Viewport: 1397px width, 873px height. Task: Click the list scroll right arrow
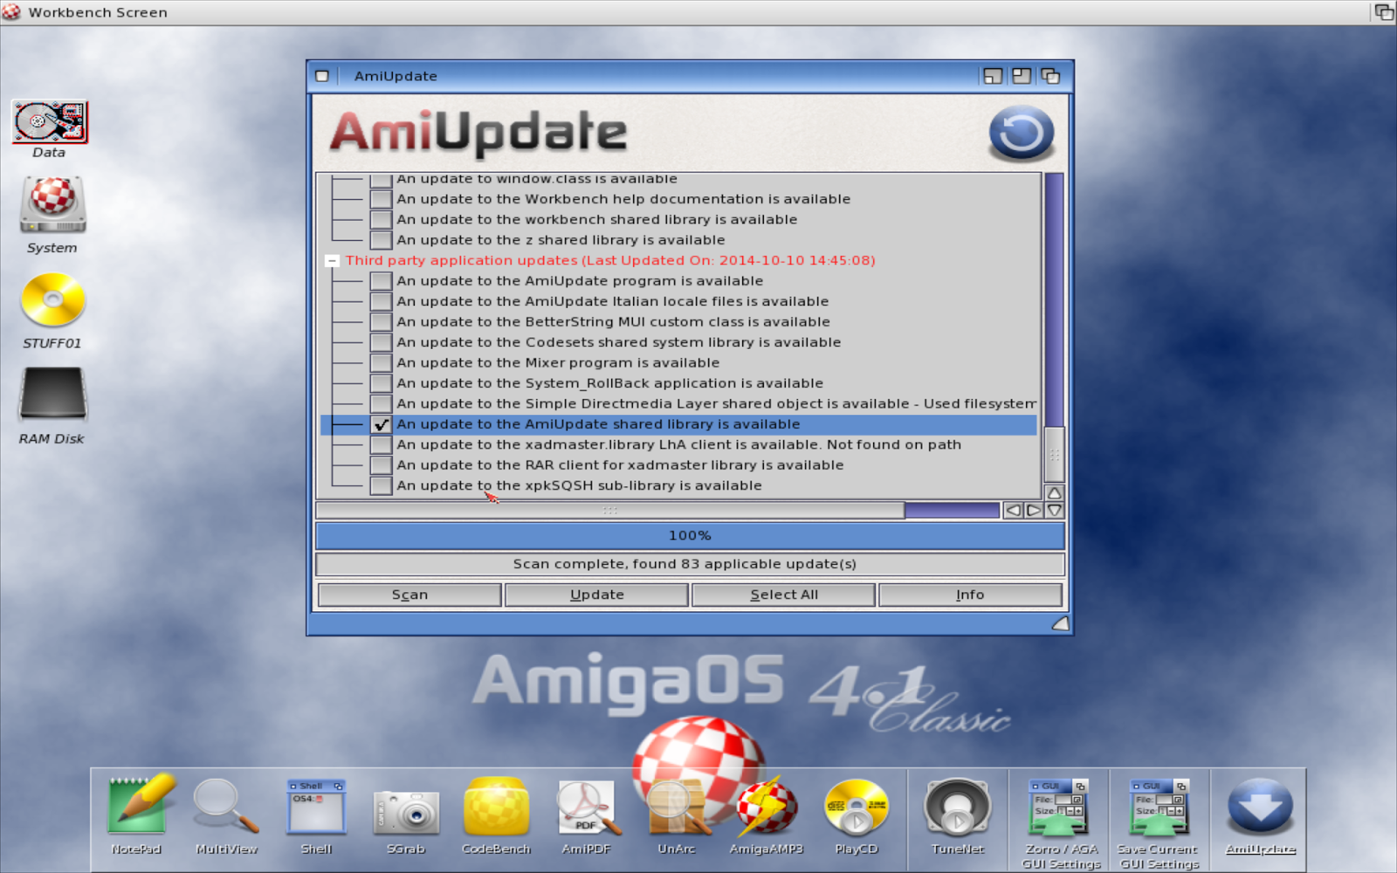pos(1034,511)
